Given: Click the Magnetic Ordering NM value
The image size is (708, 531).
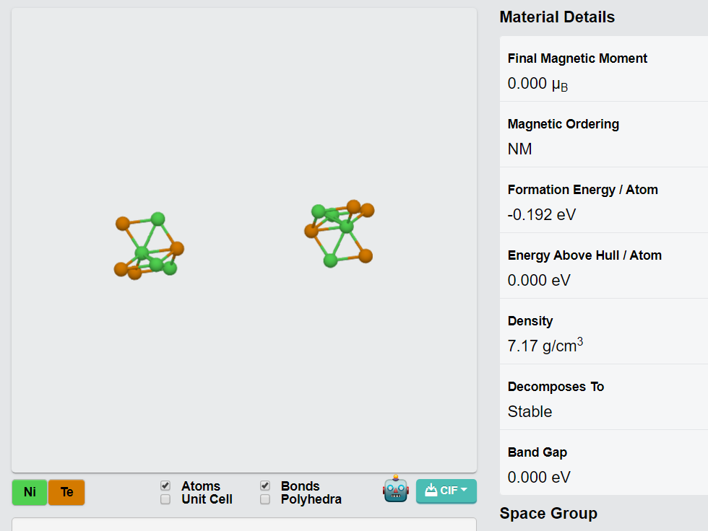Looking at the screenshot, I should (x=519, y=149).
